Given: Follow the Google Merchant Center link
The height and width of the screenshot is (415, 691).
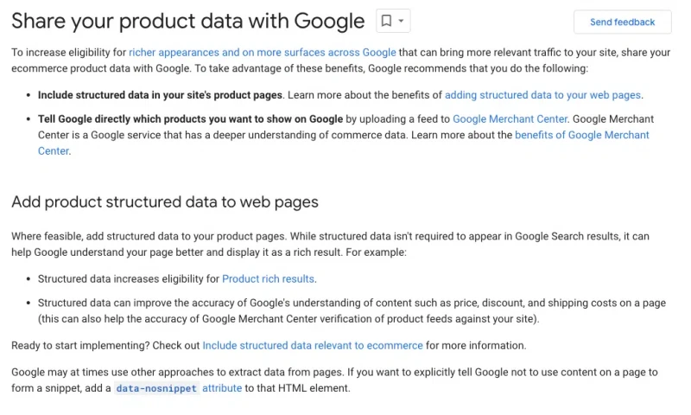Looking at the screenshot, I should (510, 119).
